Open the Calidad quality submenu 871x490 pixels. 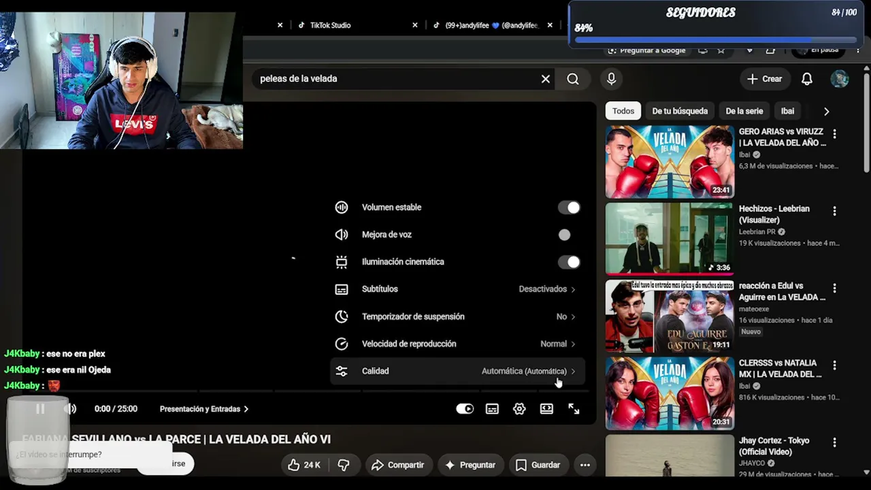click(x=457, y=371)
